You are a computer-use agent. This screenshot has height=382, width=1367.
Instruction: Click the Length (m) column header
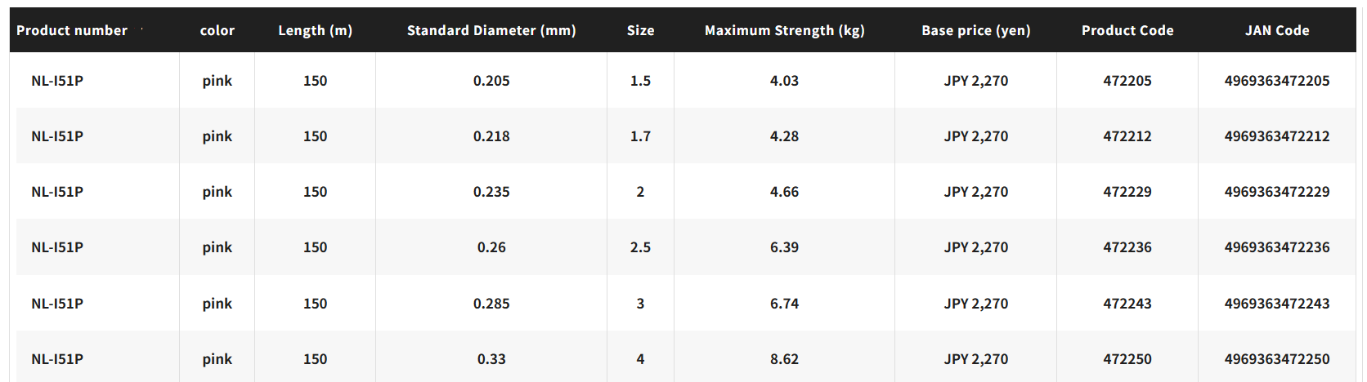tap(315, 30)
